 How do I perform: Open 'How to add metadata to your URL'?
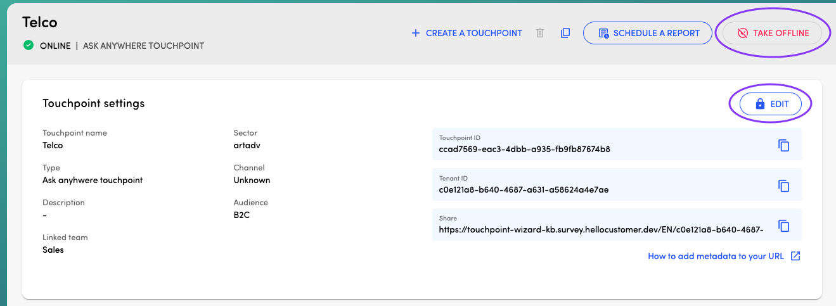point(716,257)
